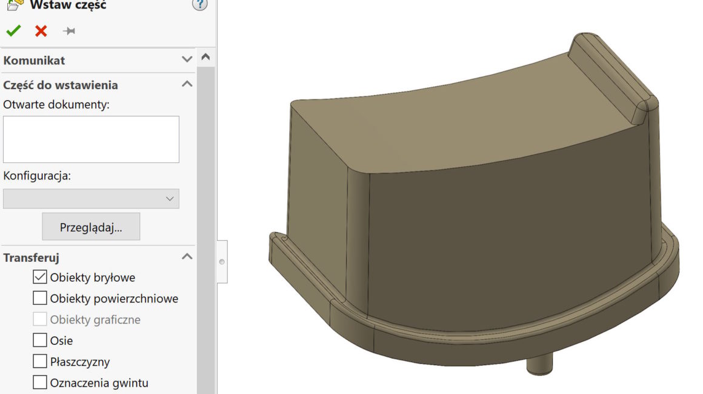Enable the Obiekty powierzchniowe checkbox

click(x=40, y=298)
